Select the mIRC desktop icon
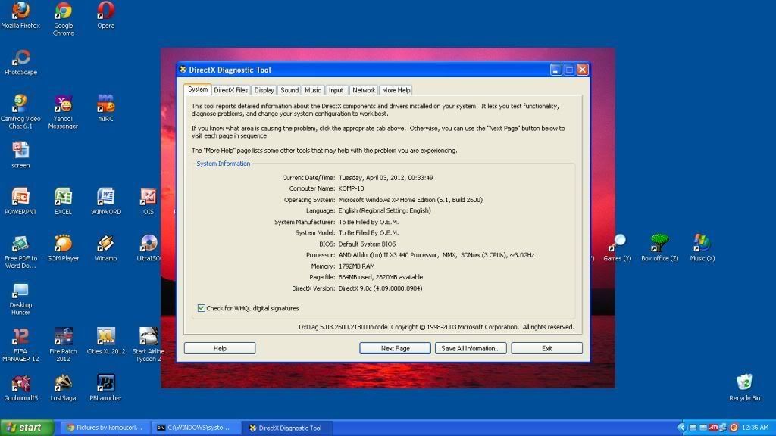The height and width of the screenshot is (436, 776). (105, 108)
